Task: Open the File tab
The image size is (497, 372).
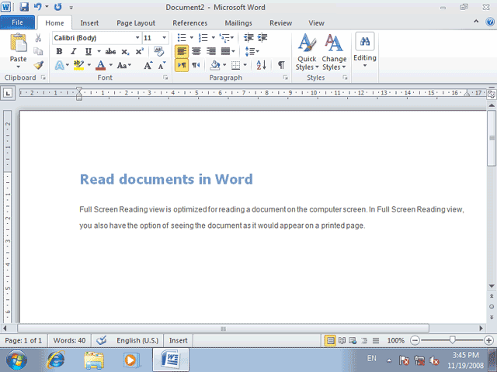Action: coord(17,22)
